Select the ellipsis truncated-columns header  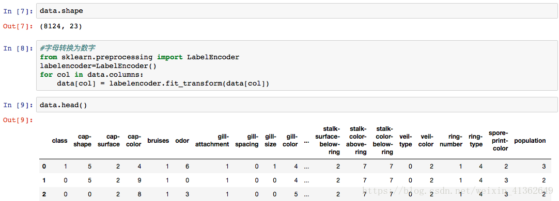(x=306, y=141)
